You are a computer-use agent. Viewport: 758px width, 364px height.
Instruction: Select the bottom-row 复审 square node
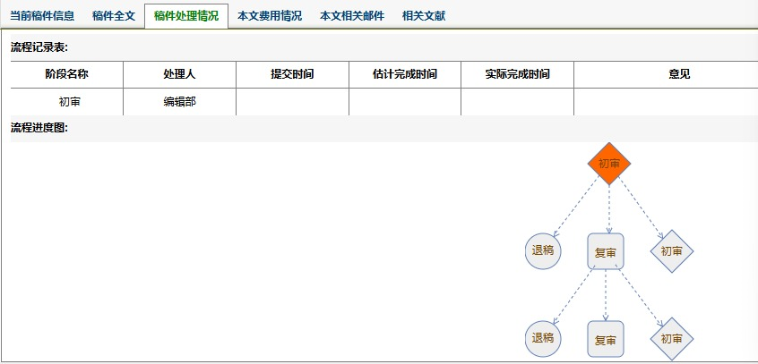click(606, 339)
